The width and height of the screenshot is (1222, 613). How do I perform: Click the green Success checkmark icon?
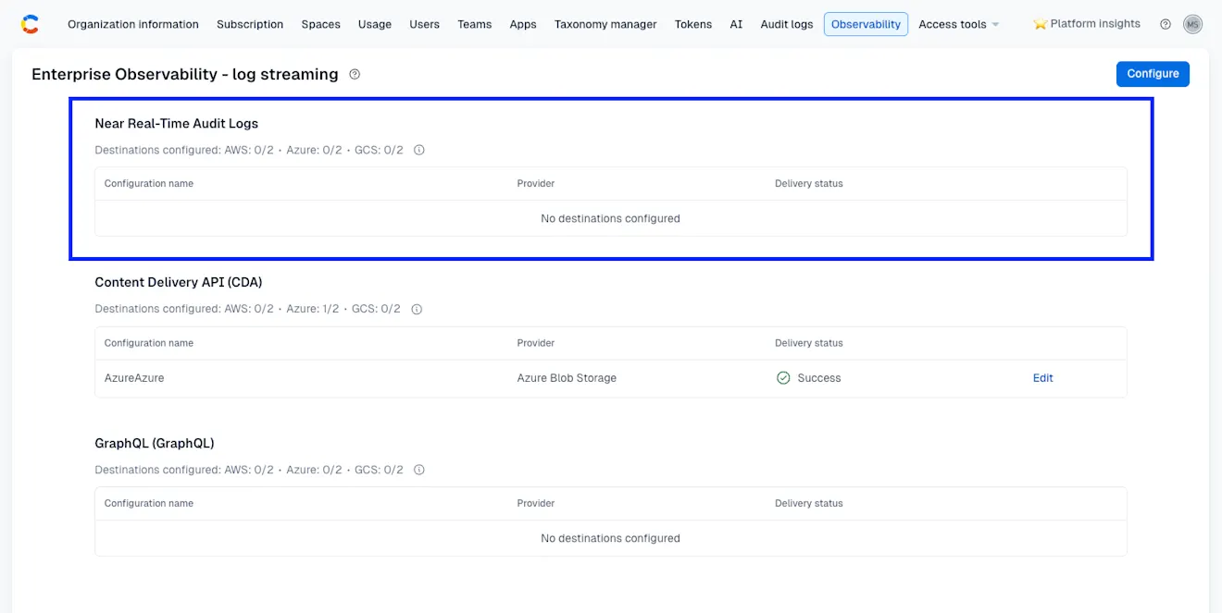pyautogui.click(x=783, y=378)
